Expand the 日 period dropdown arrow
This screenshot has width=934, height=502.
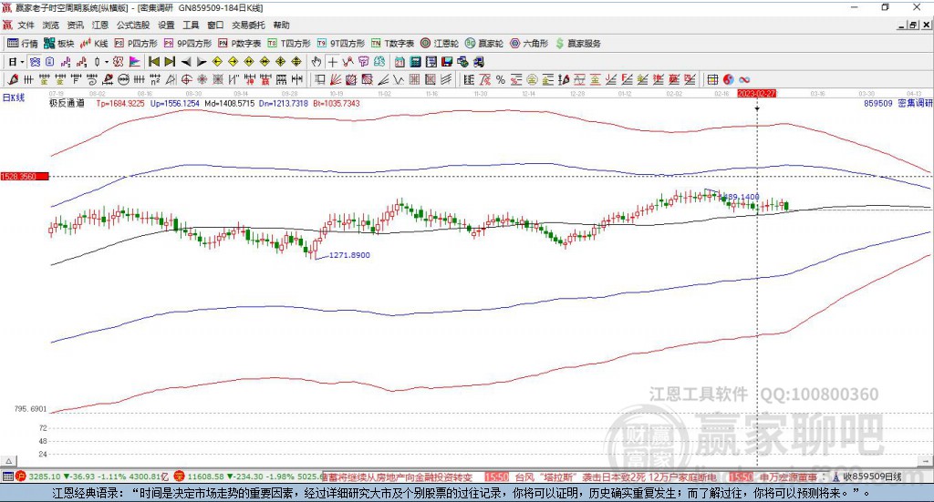click(x=22, y=62)
